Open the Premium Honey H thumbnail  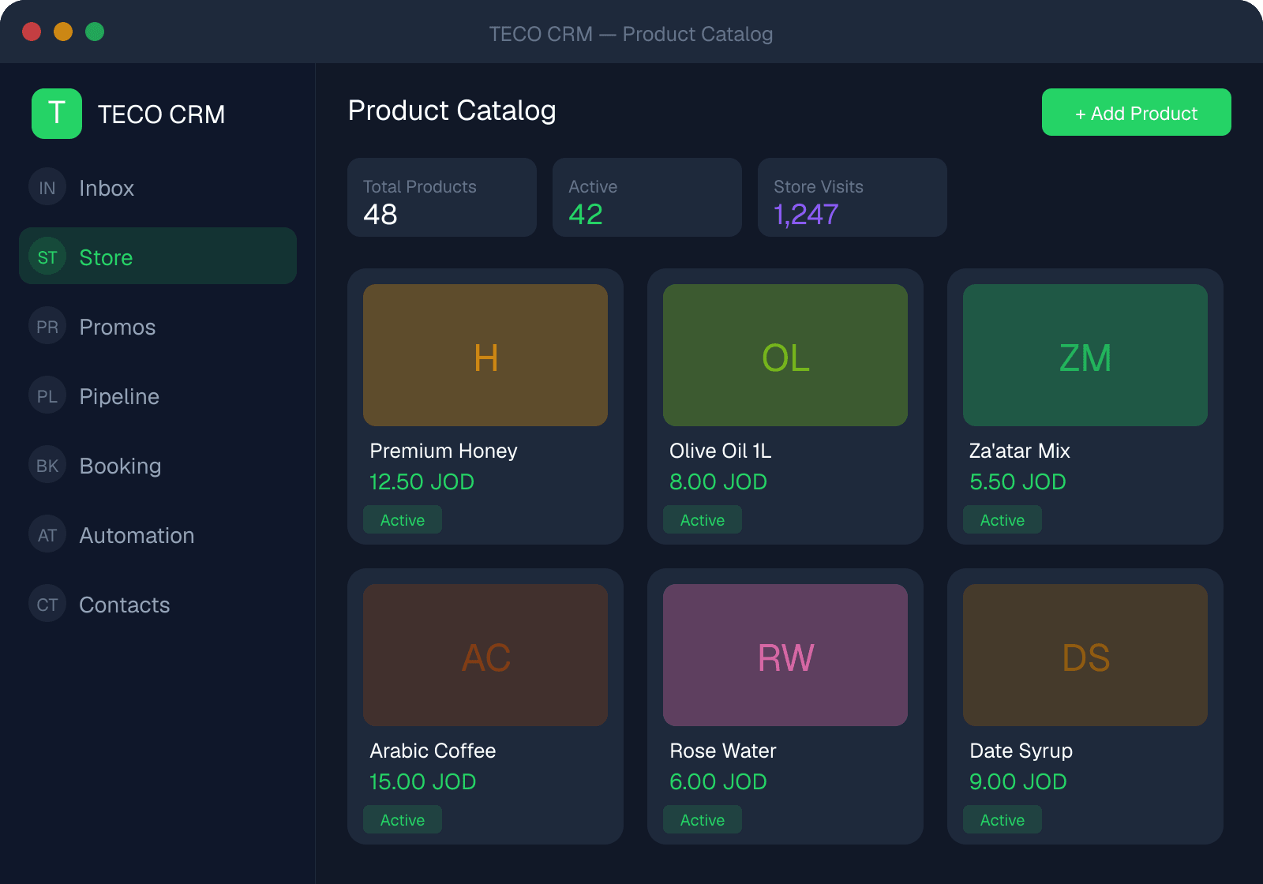click(485, 355)
